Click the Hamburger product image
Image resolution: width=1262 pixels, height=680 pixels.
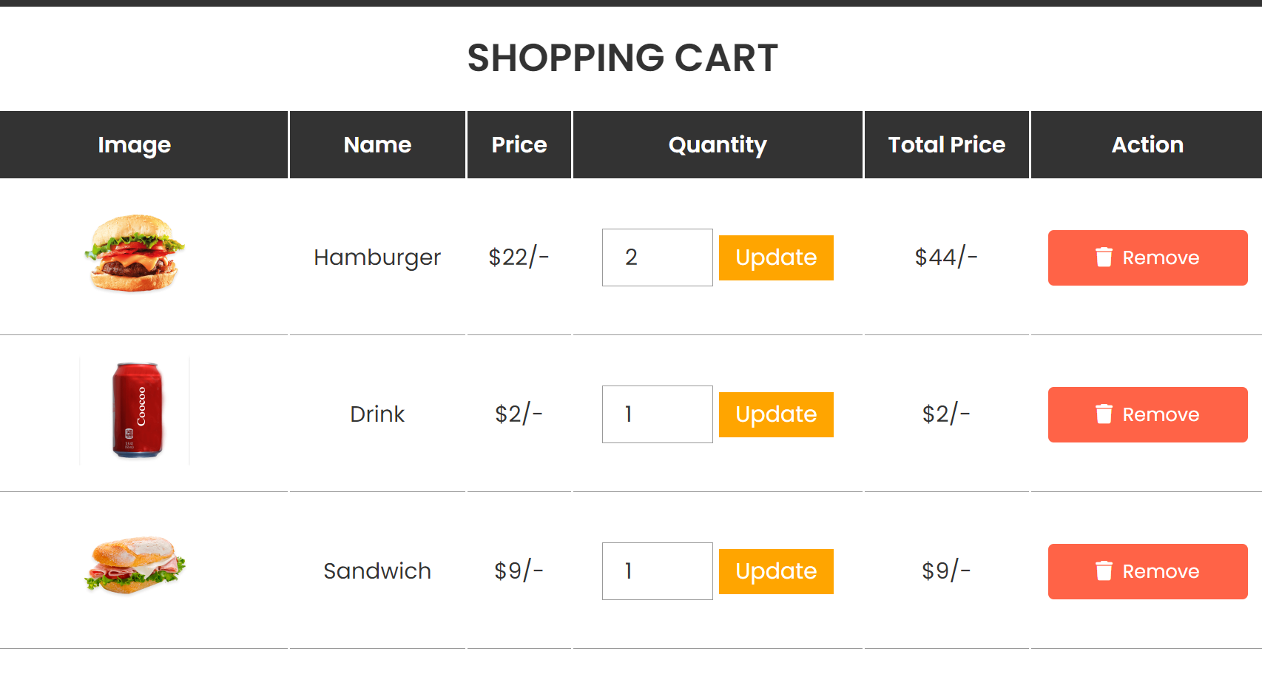(x=135, y=254)
